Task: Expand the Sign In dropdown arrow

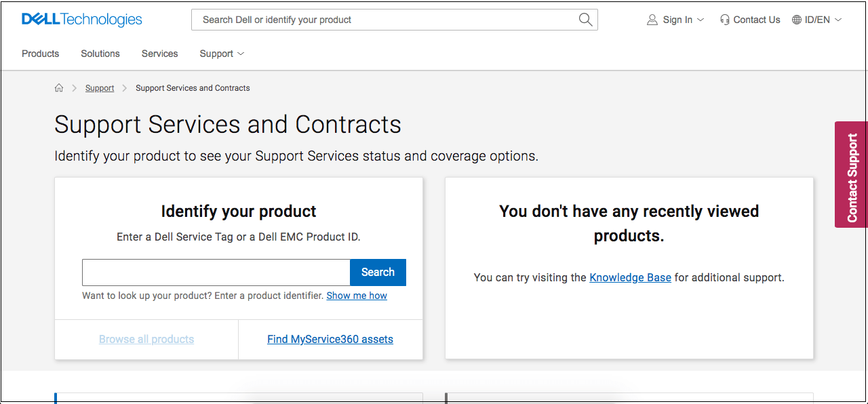Action: tap(701, 20)
